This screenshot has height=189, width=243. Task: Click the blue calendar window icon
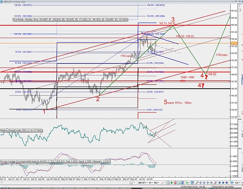click(192, 183)
